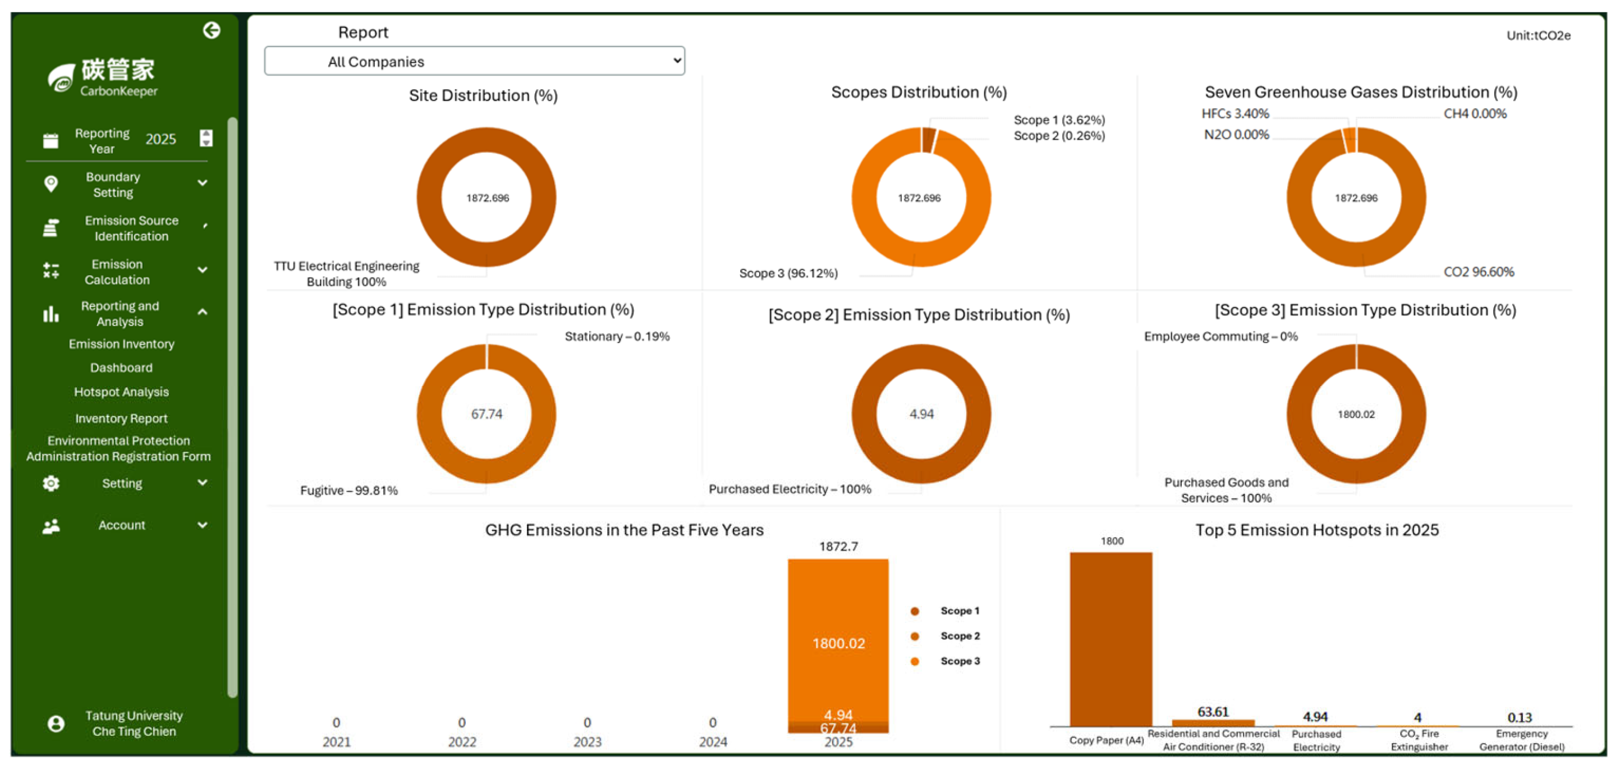Click the Setting gear icon

coord(51,483)
